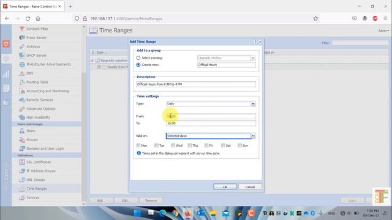Click the Filter search field
Viewport: 392px width, 220px height.
coord(360,43)
